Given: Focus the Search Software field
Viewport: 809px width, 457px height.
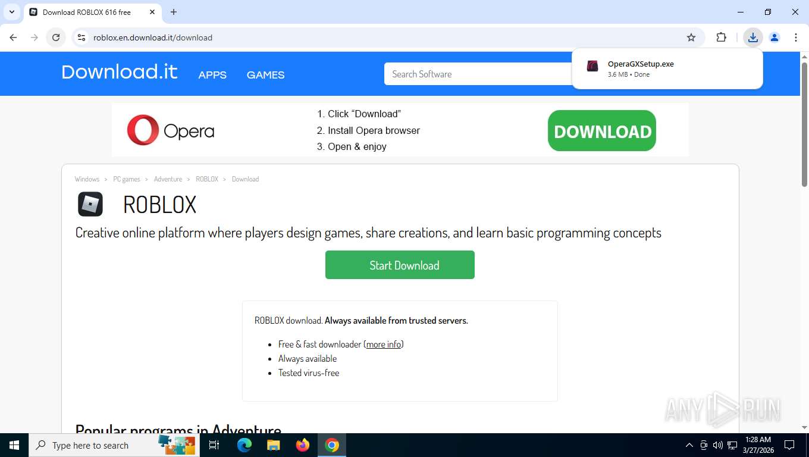Looking at the screenshot, I should pyautogui.click(x=479, y=74).
